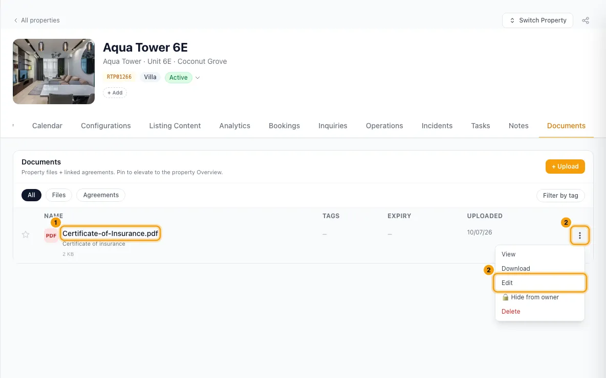Screen dimensions: 606x378
Task: Open the Switch Property selector
Action: point(537,20)
